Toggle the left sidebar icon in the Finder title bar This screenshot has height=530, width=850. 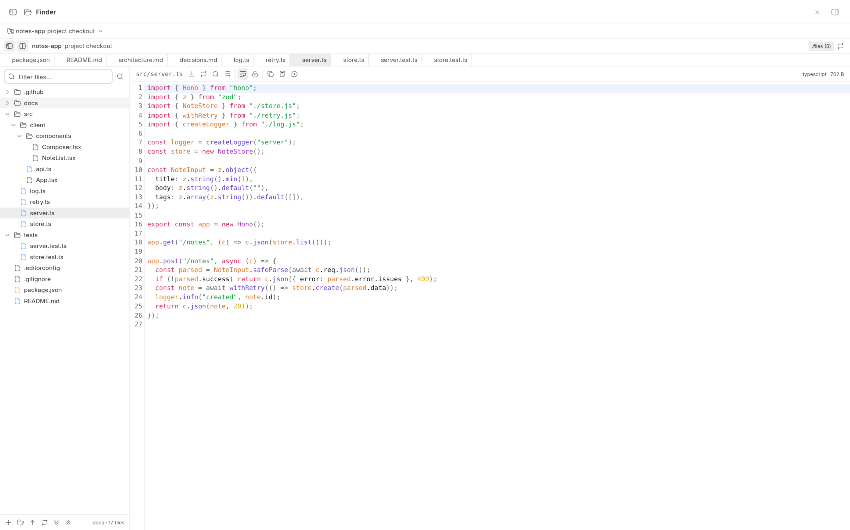coord(13,12)
